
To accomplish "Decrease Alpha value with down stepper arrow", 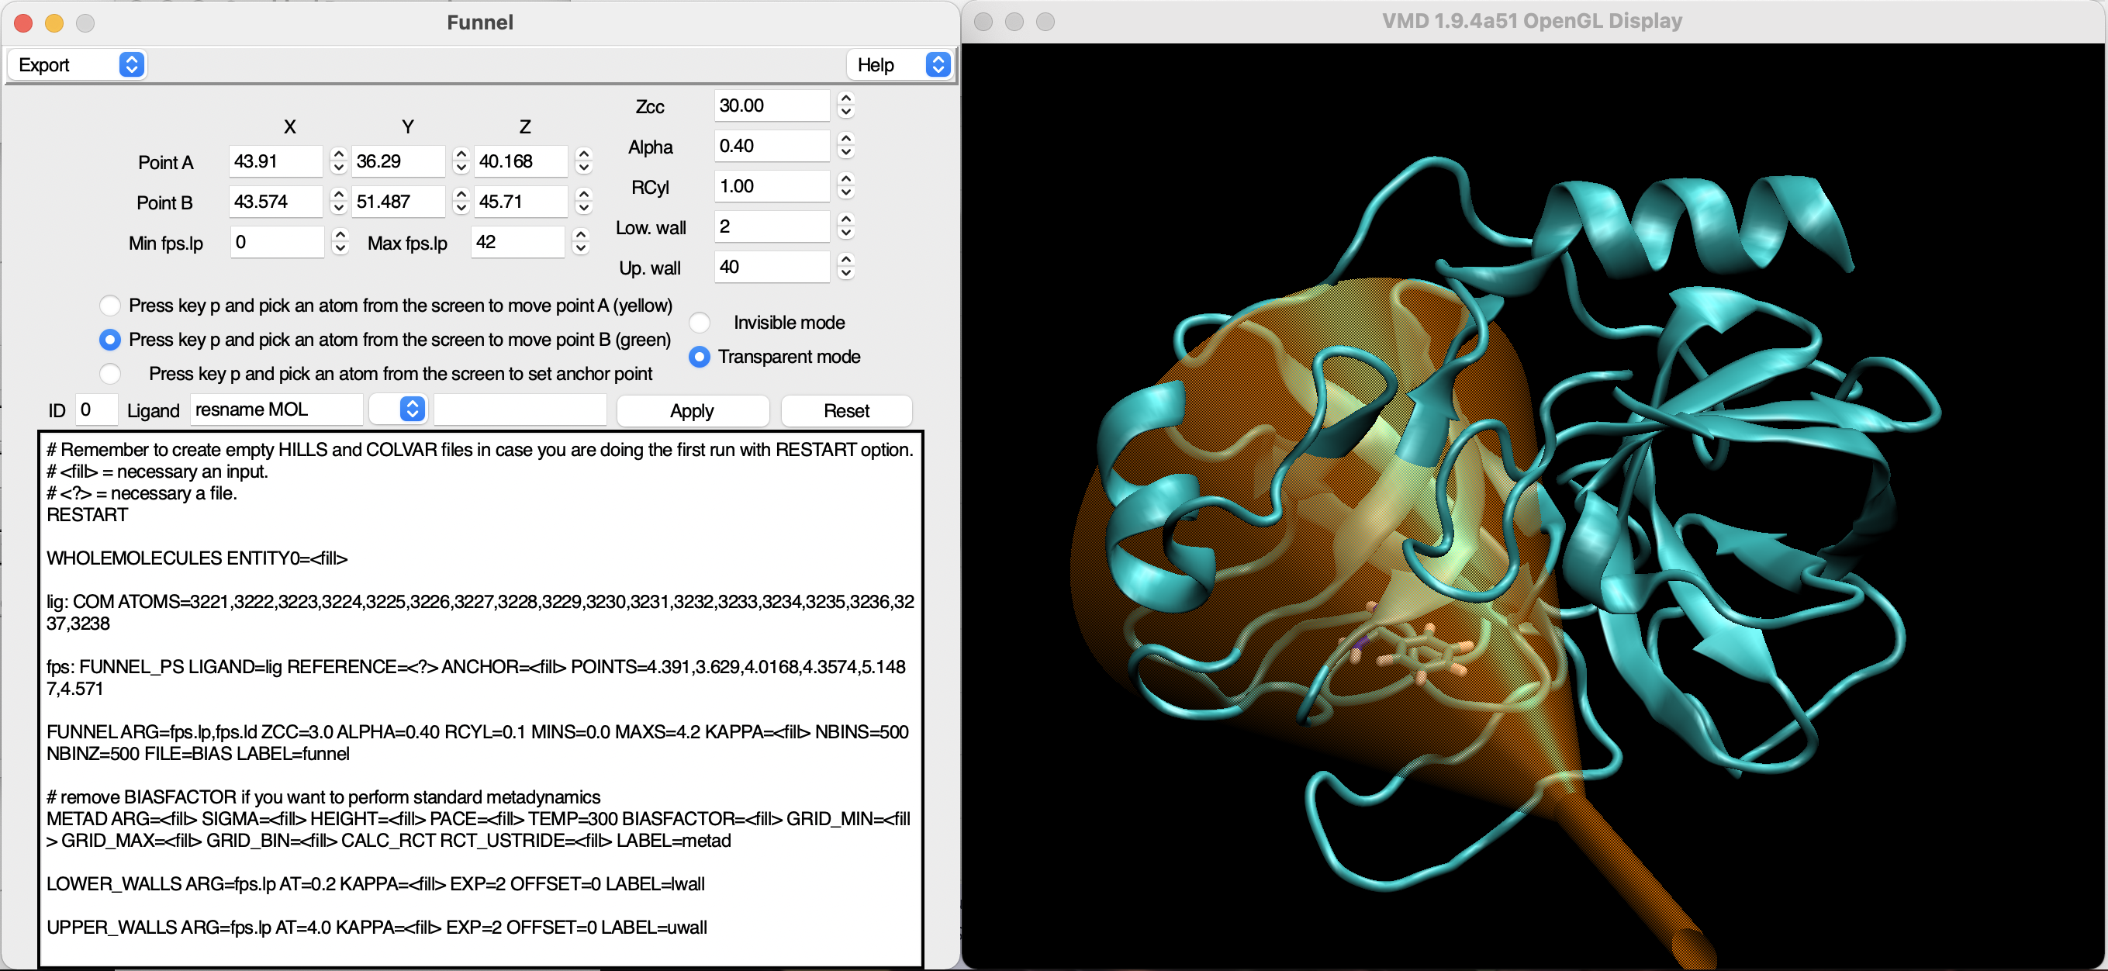I will click(846, 153).
